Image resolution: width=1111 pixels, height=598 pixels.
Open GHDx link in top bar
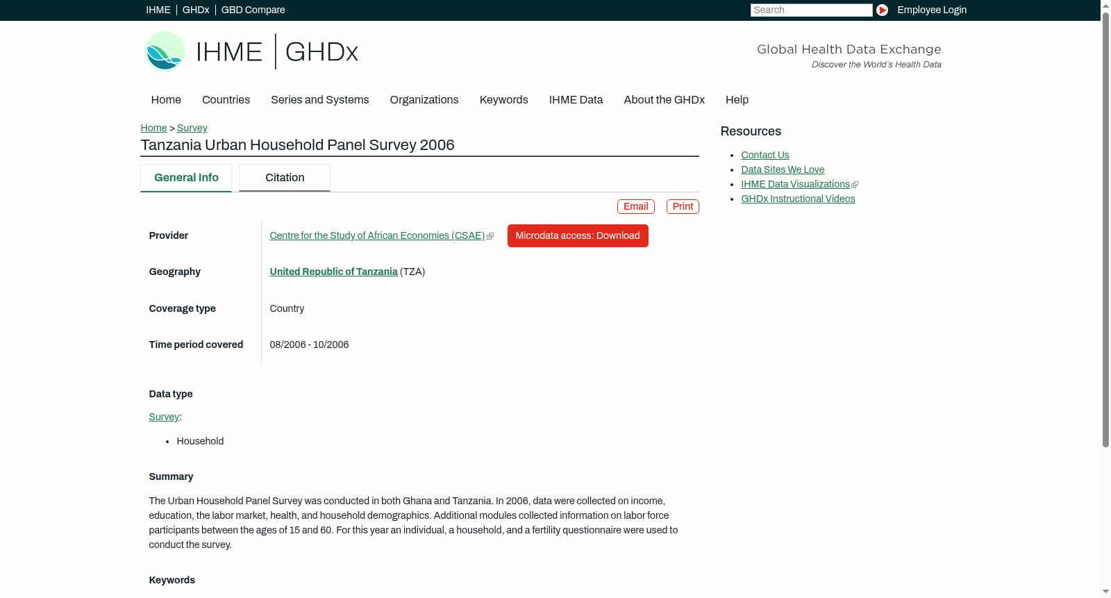coord(196,10)
